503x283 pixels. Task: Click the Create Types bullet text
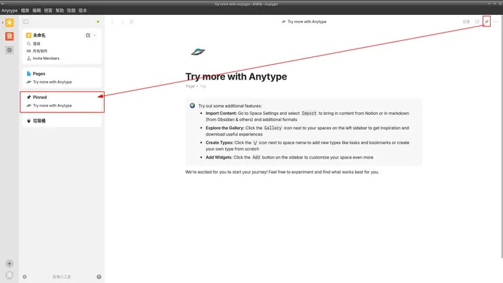(x=307, y=146)
